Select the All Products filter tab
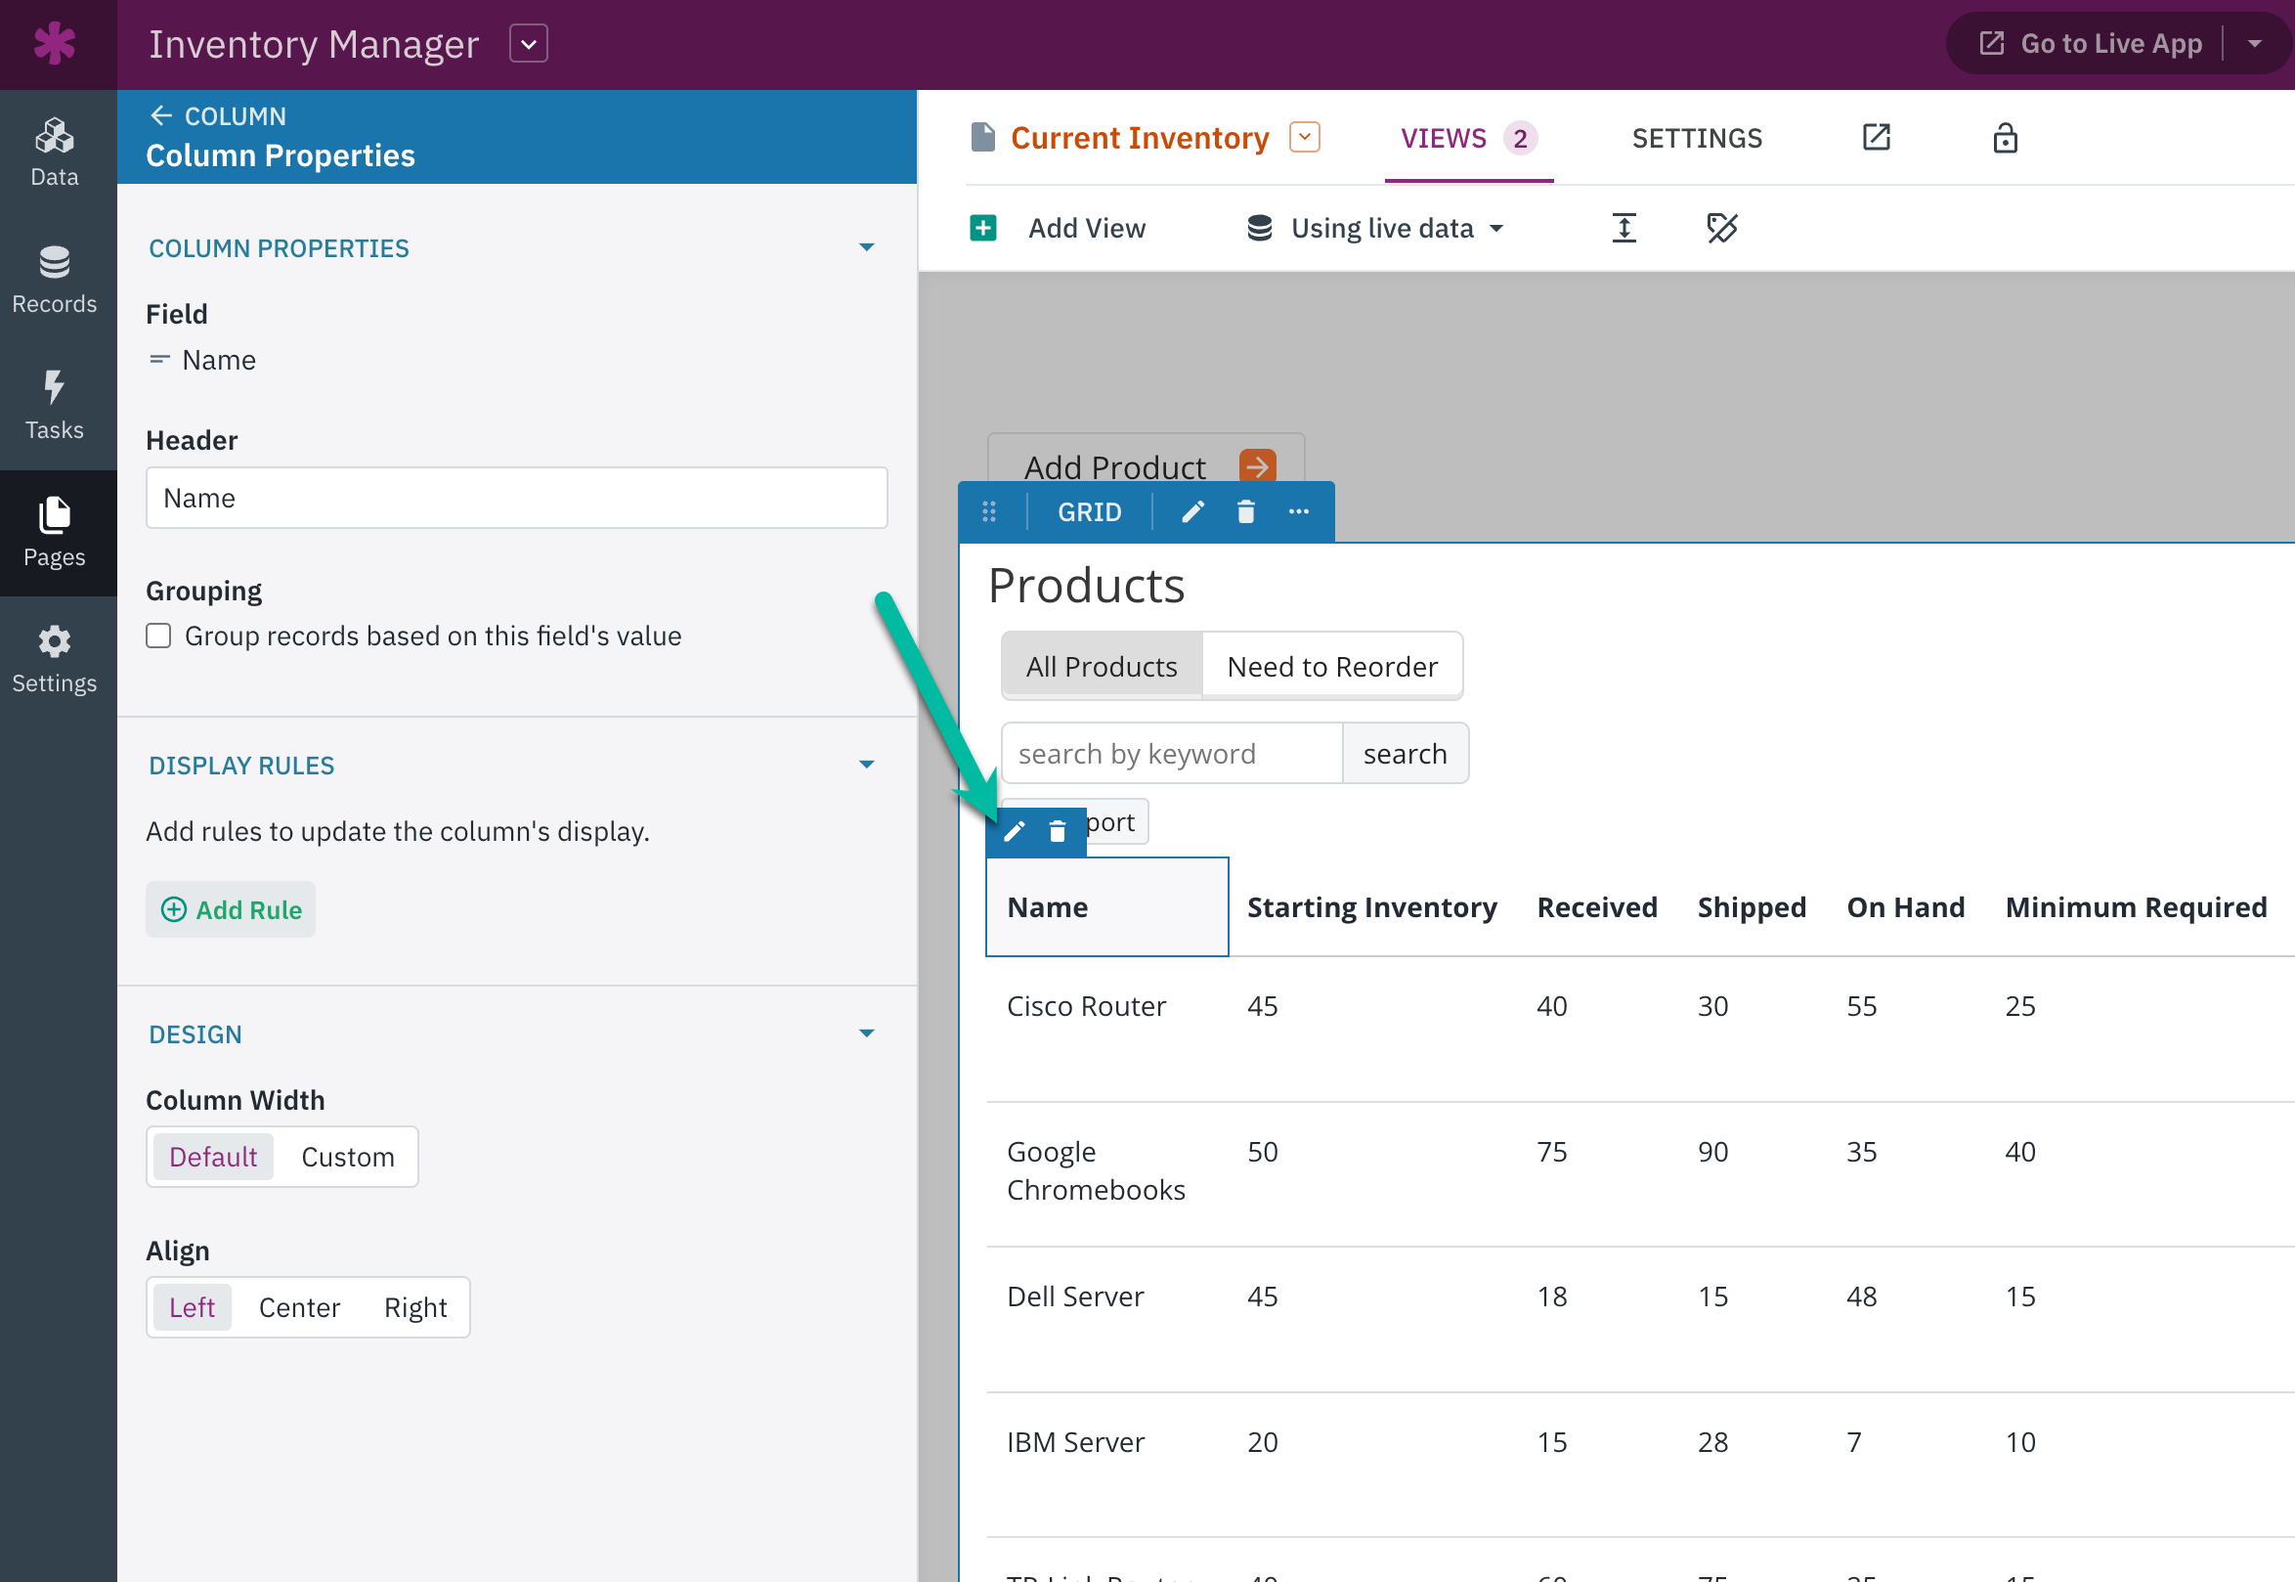2295x1582 pixels. 1101,666
